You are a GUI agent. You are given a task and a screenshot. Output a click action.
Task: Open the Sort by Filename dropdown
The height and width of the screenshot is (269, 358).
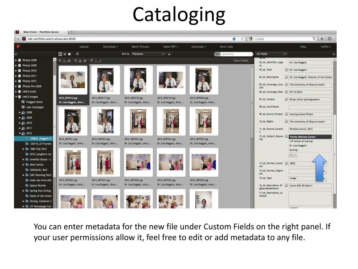pyautogui.click(x=148, y=54)
